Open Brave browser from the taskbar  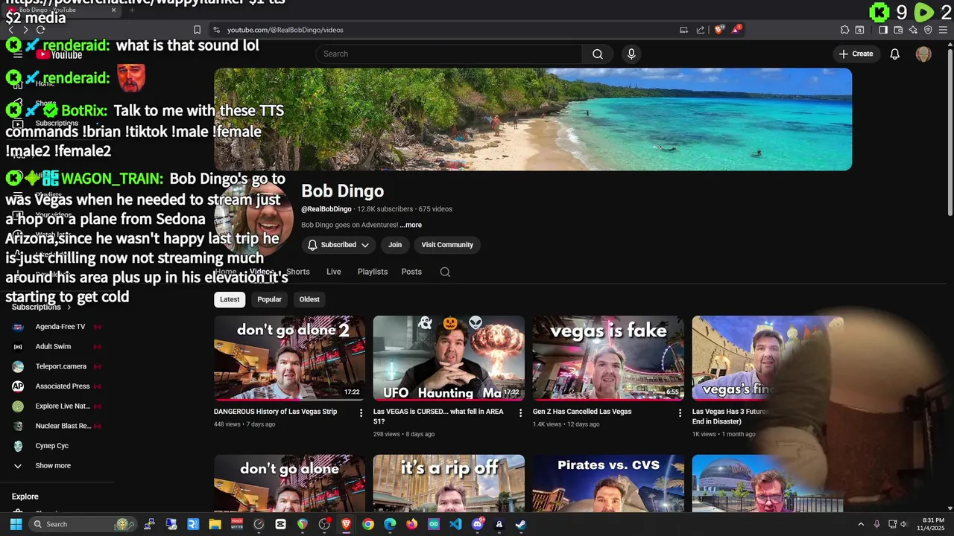click(346, 524)
